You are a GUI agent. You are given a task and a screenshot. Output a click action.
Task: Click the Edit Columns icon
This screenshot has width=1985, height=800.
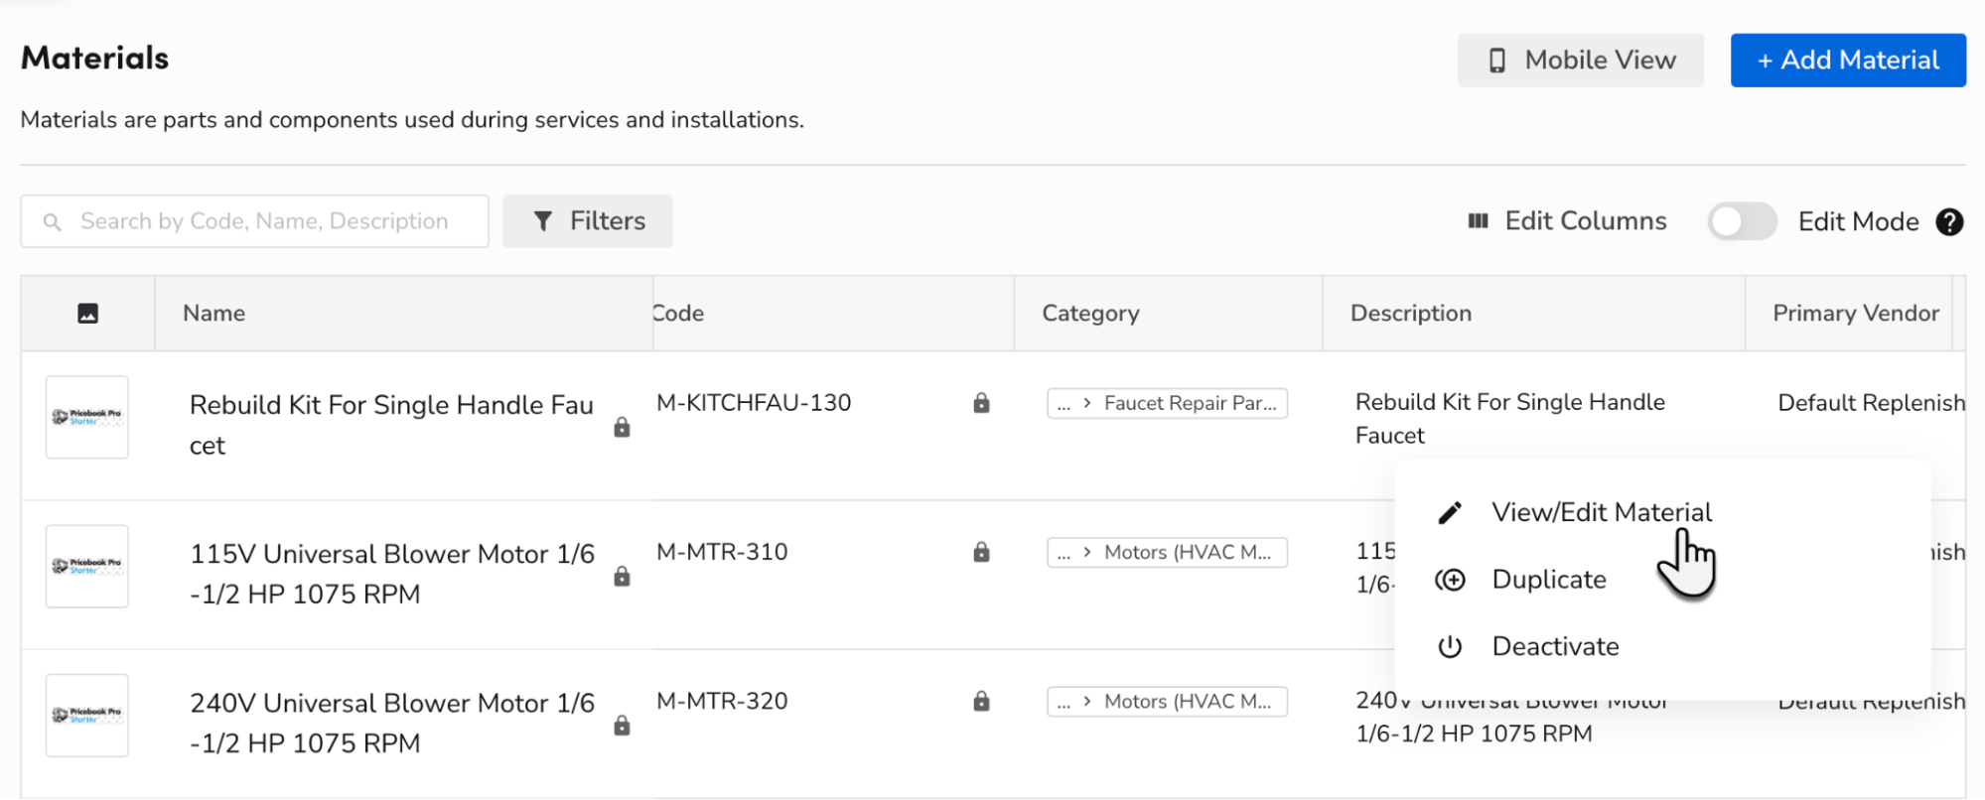1480,220
